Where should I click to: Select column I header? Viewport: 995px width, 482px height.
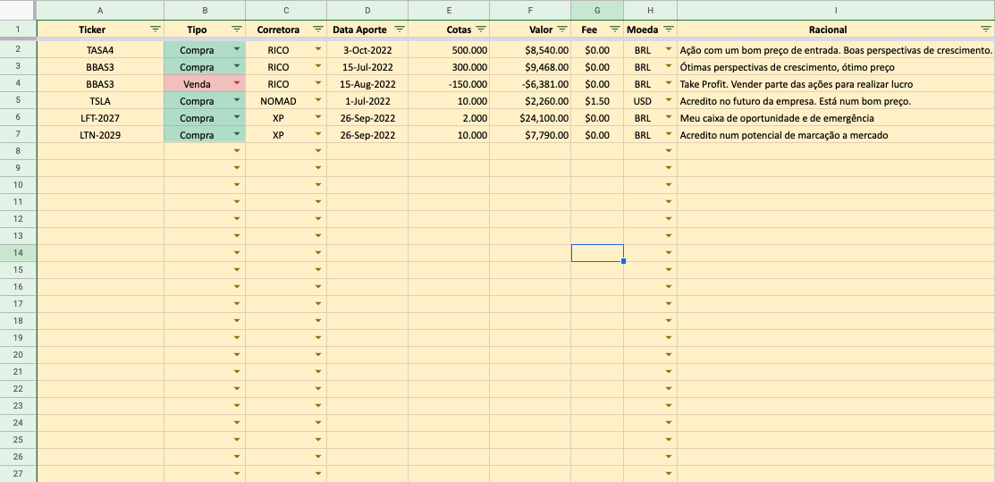pyautogui.click(x=836, y=10)
